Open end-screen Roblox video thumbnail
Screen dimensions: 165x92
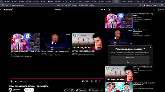[25, 41]
